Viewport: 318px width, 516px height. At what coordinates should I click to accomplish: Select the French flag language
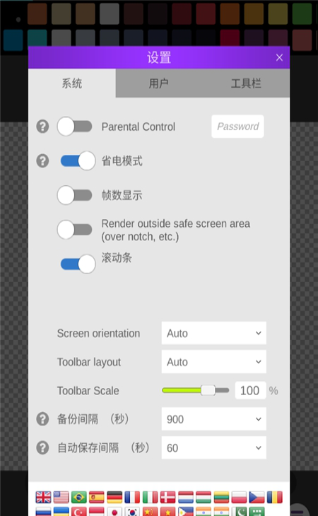coord(132,497)
